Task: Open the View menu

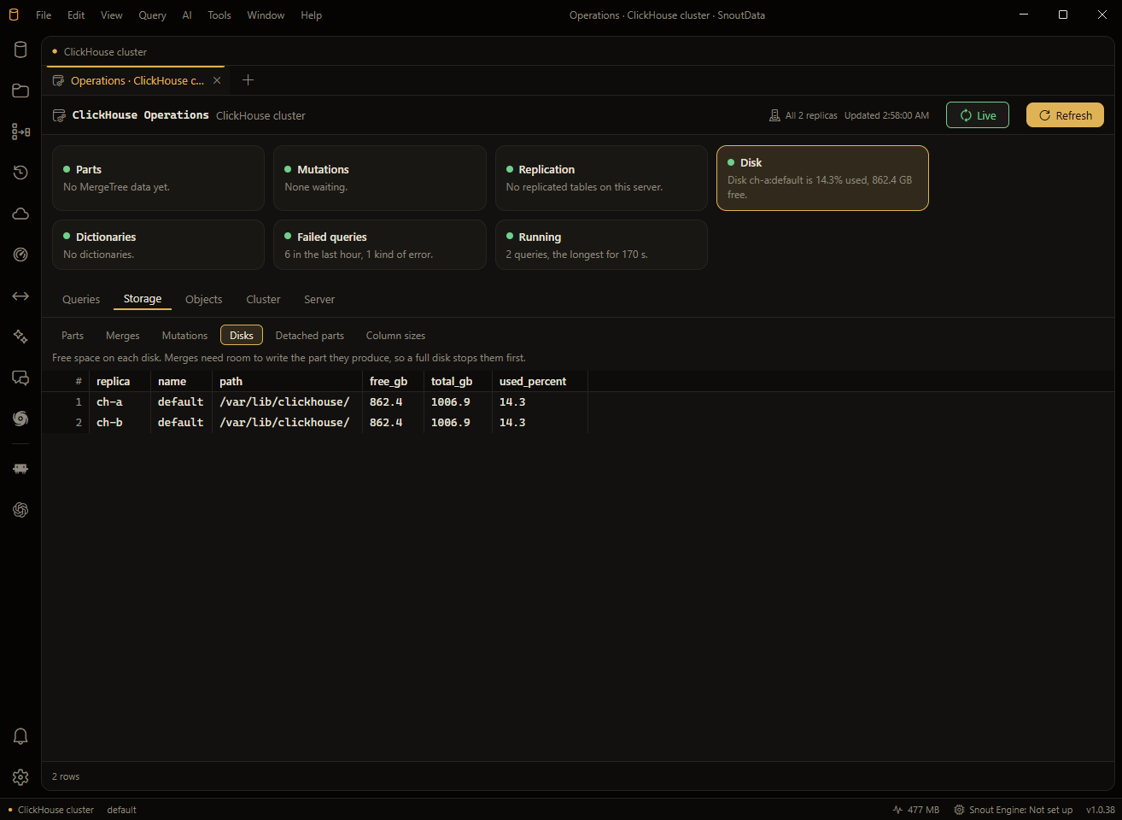Action: pyautogui.click(x=112, y=15)
